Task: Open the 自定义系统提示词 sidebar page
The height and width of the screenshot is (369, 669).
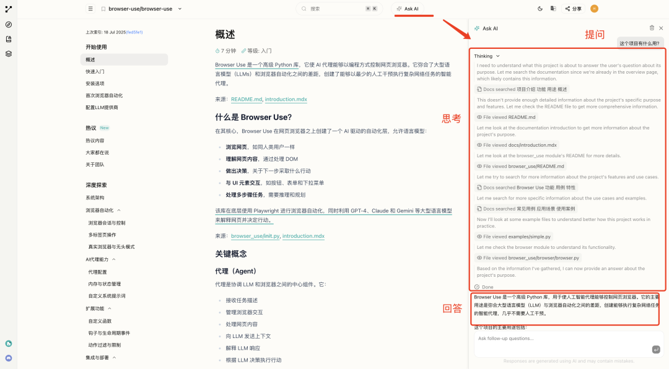Action: click(x=107, y=296)
